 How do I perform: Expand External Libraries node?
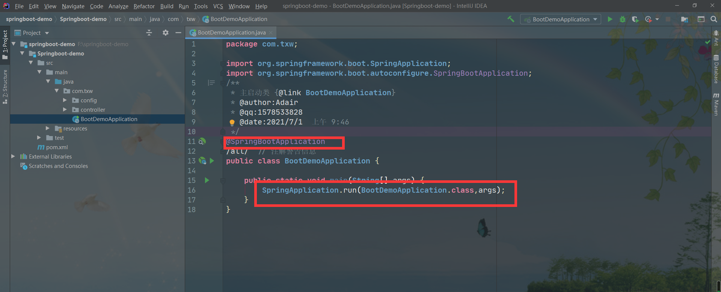pos(13,156)
